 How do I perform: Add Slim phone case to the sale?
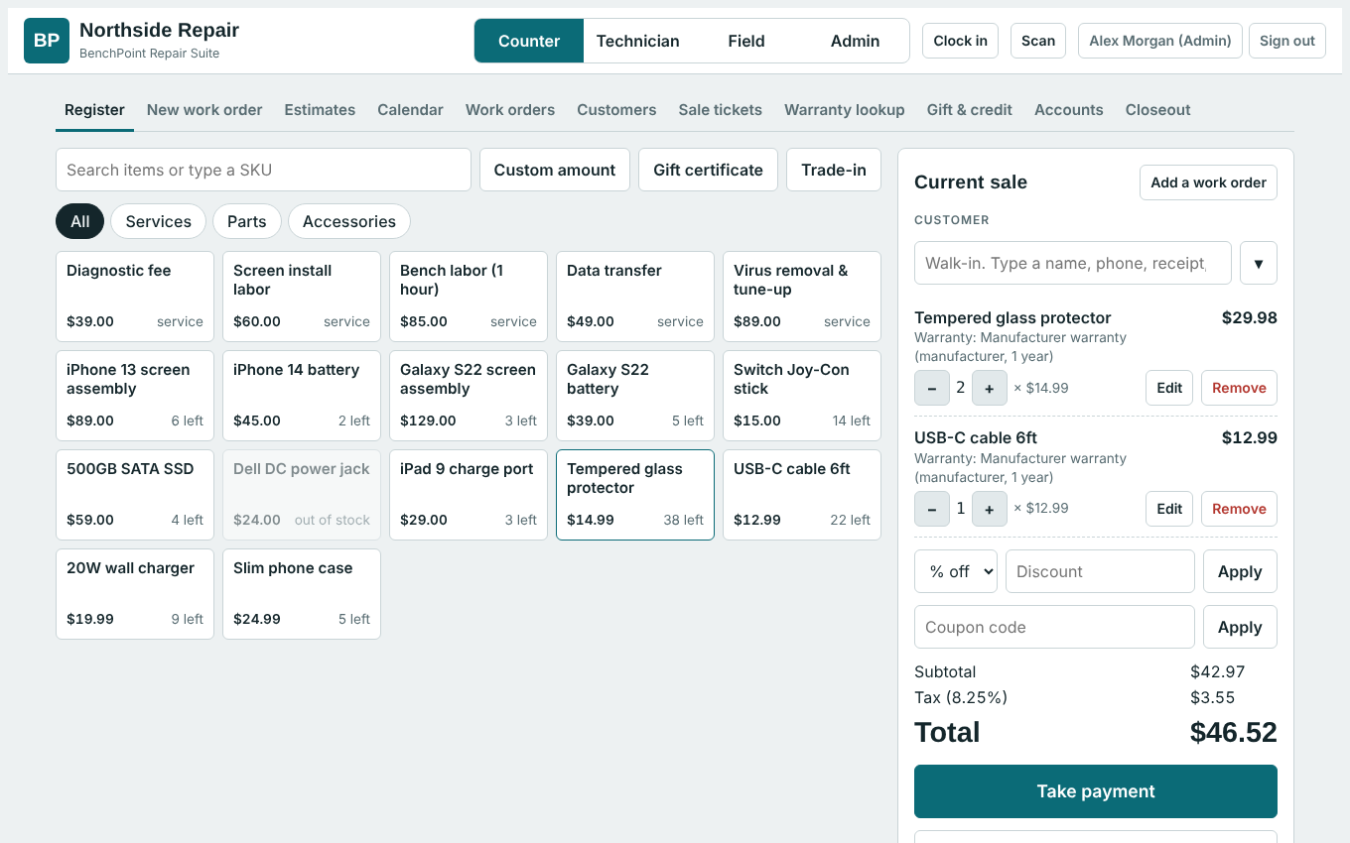302,594
